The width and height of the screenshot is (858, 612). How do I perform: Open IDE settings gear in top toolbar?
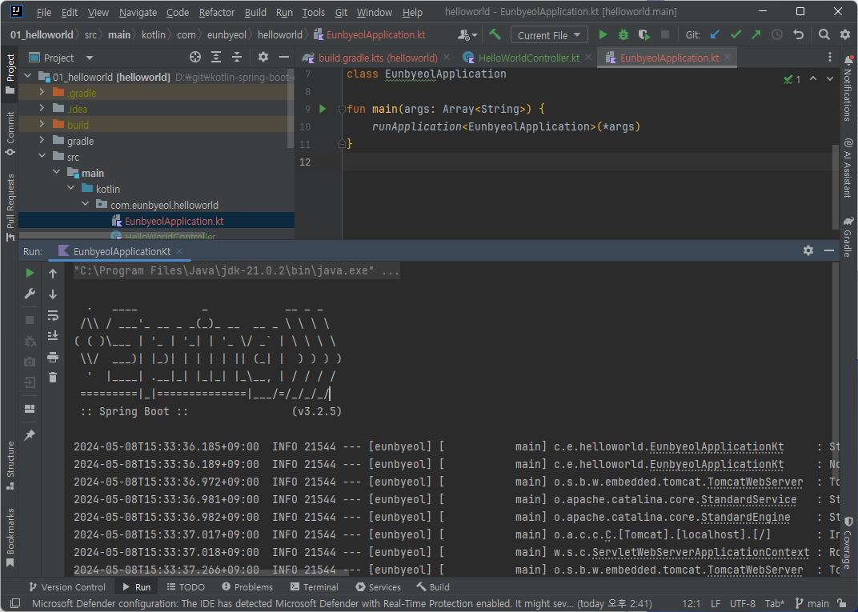(x=845, y=35)
